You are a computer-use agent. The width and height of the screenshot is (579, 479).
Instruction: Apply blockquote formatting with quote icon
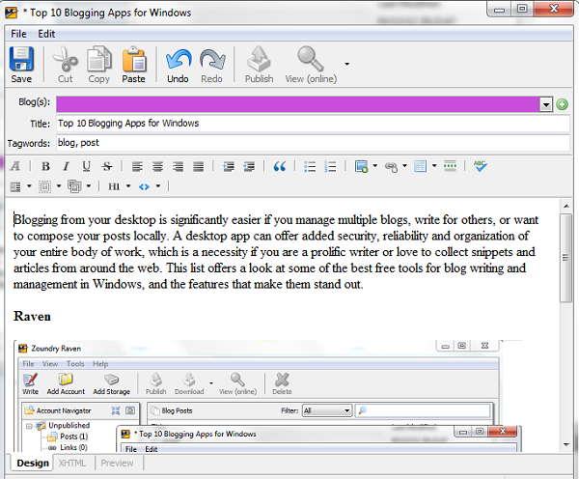280,167
